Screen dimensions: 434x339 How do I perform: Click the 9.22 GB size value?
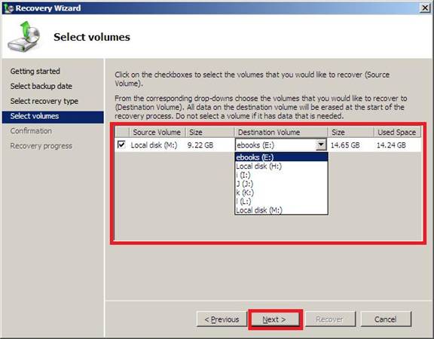click(x=200, y=145)
